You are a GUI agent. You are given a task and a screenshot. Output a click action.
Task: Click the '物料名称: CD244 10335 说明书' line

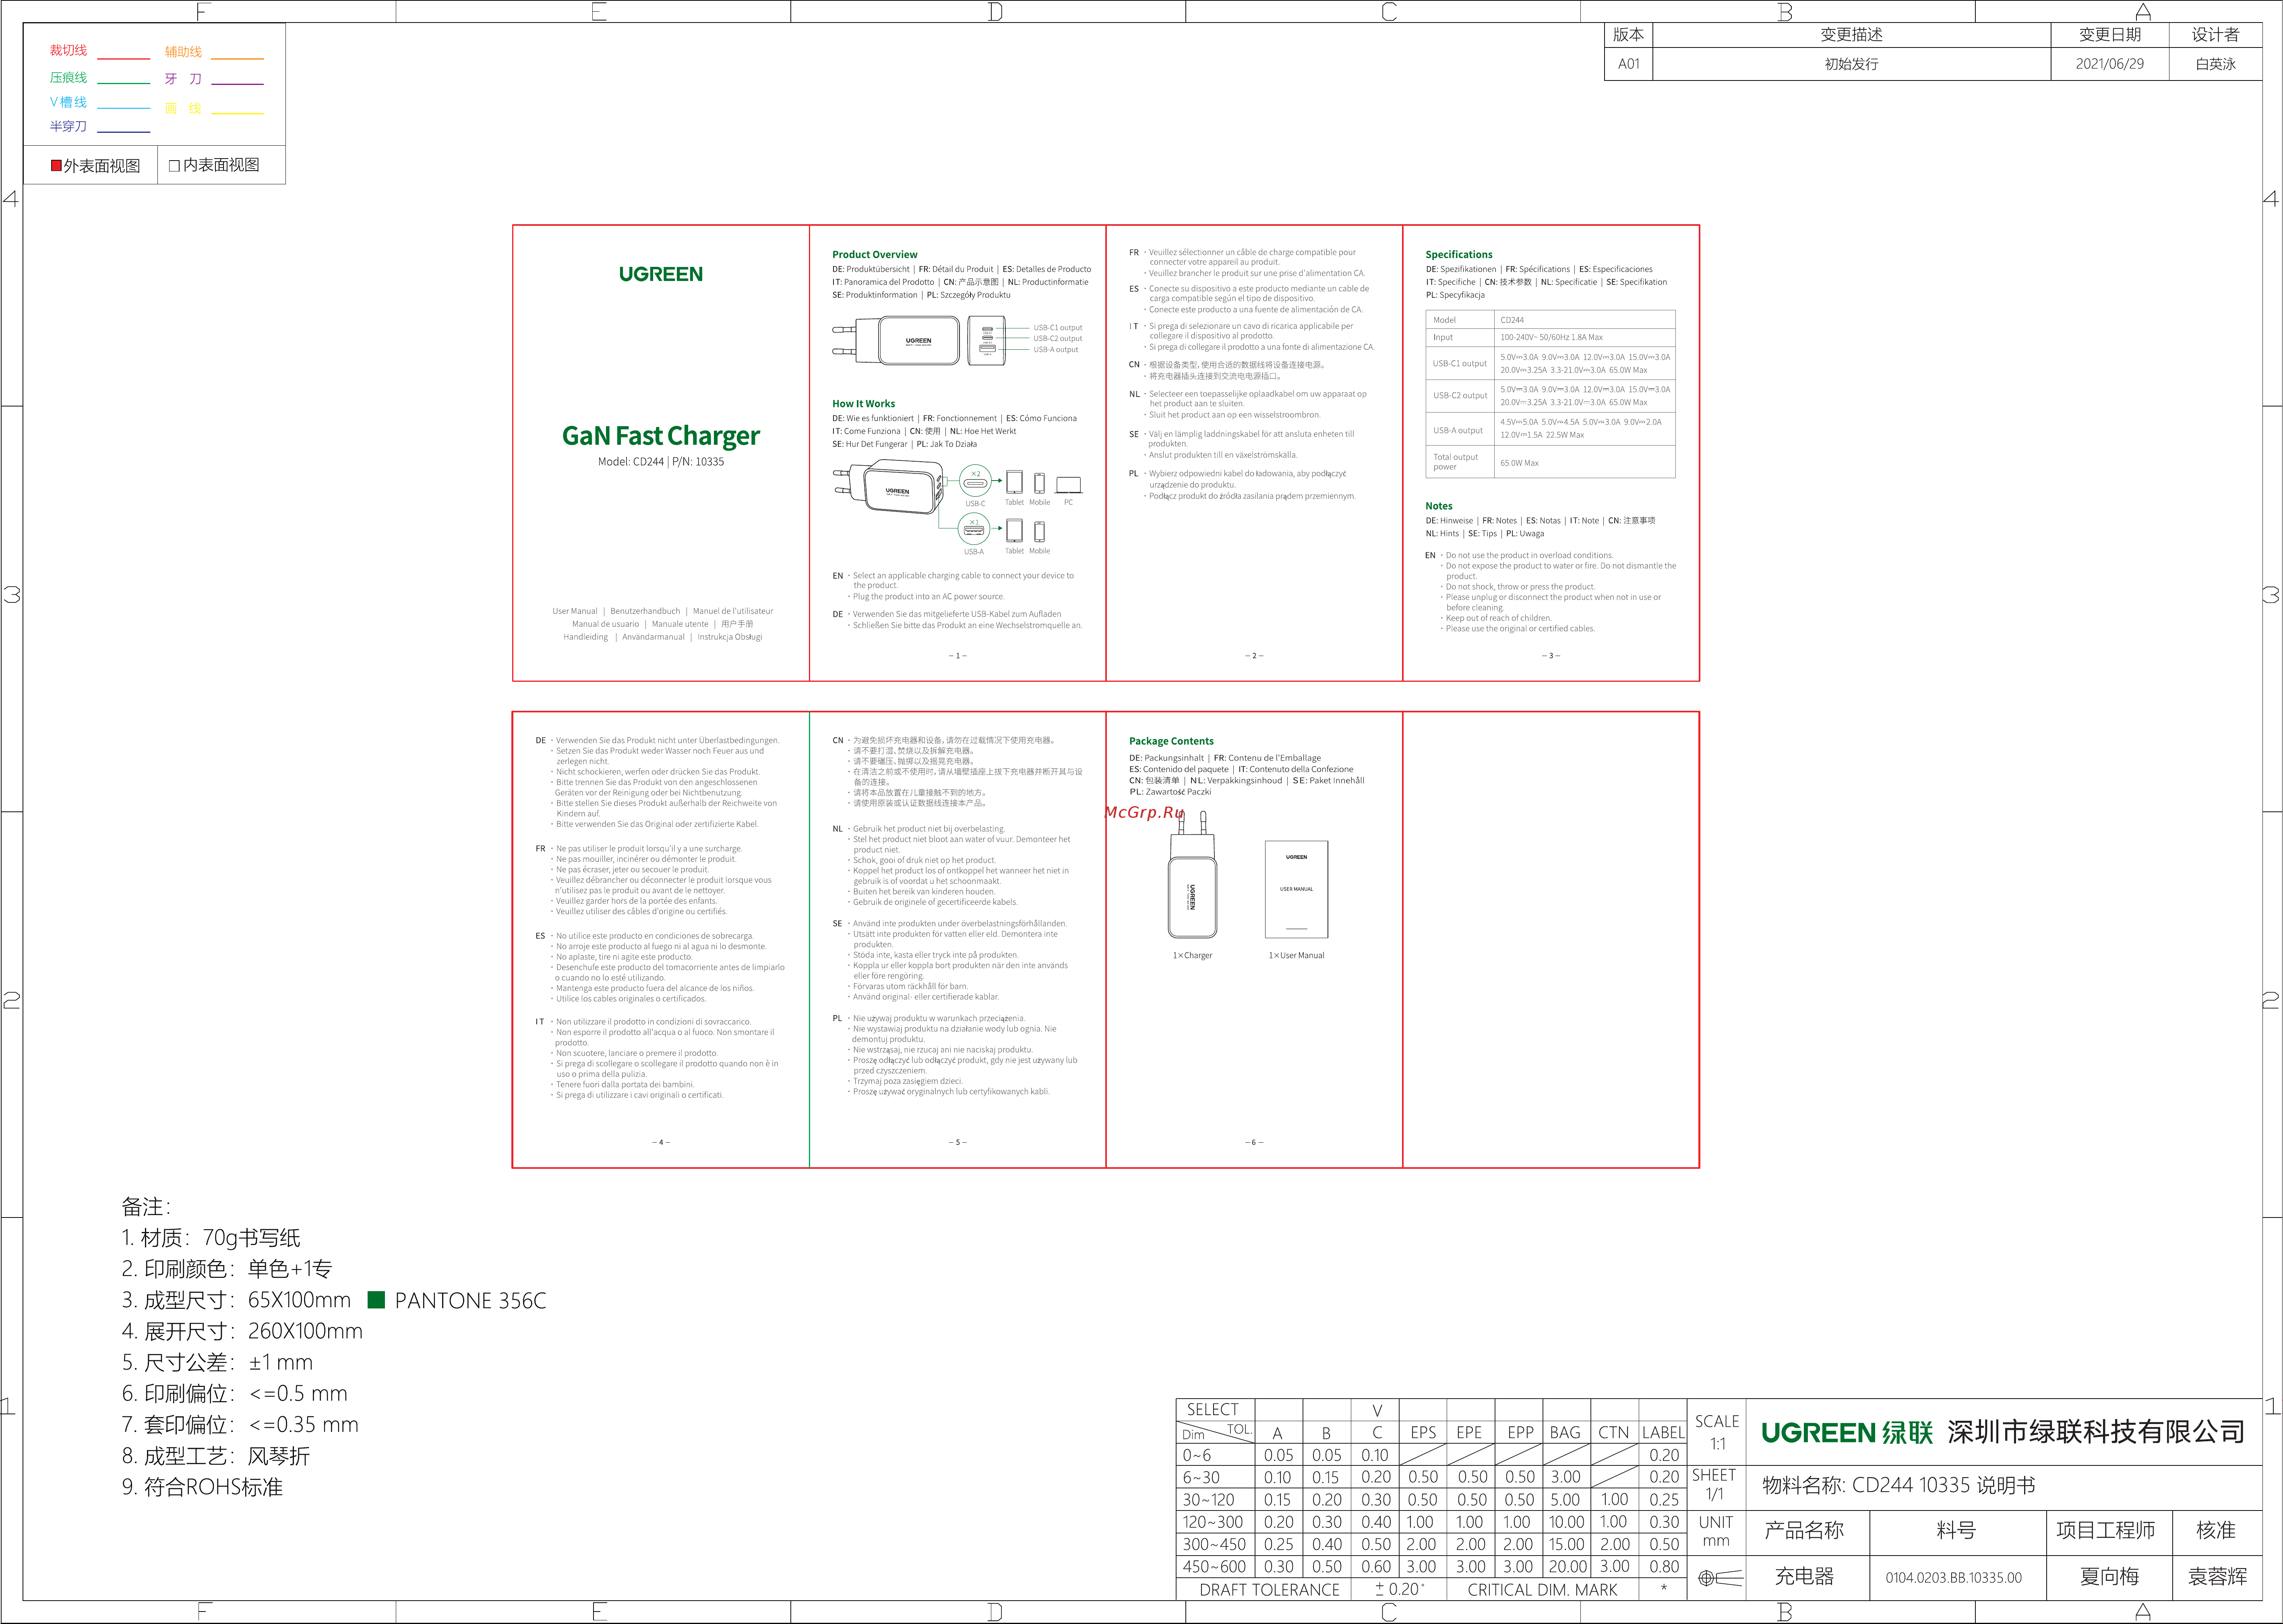tap(1899, 1486)
